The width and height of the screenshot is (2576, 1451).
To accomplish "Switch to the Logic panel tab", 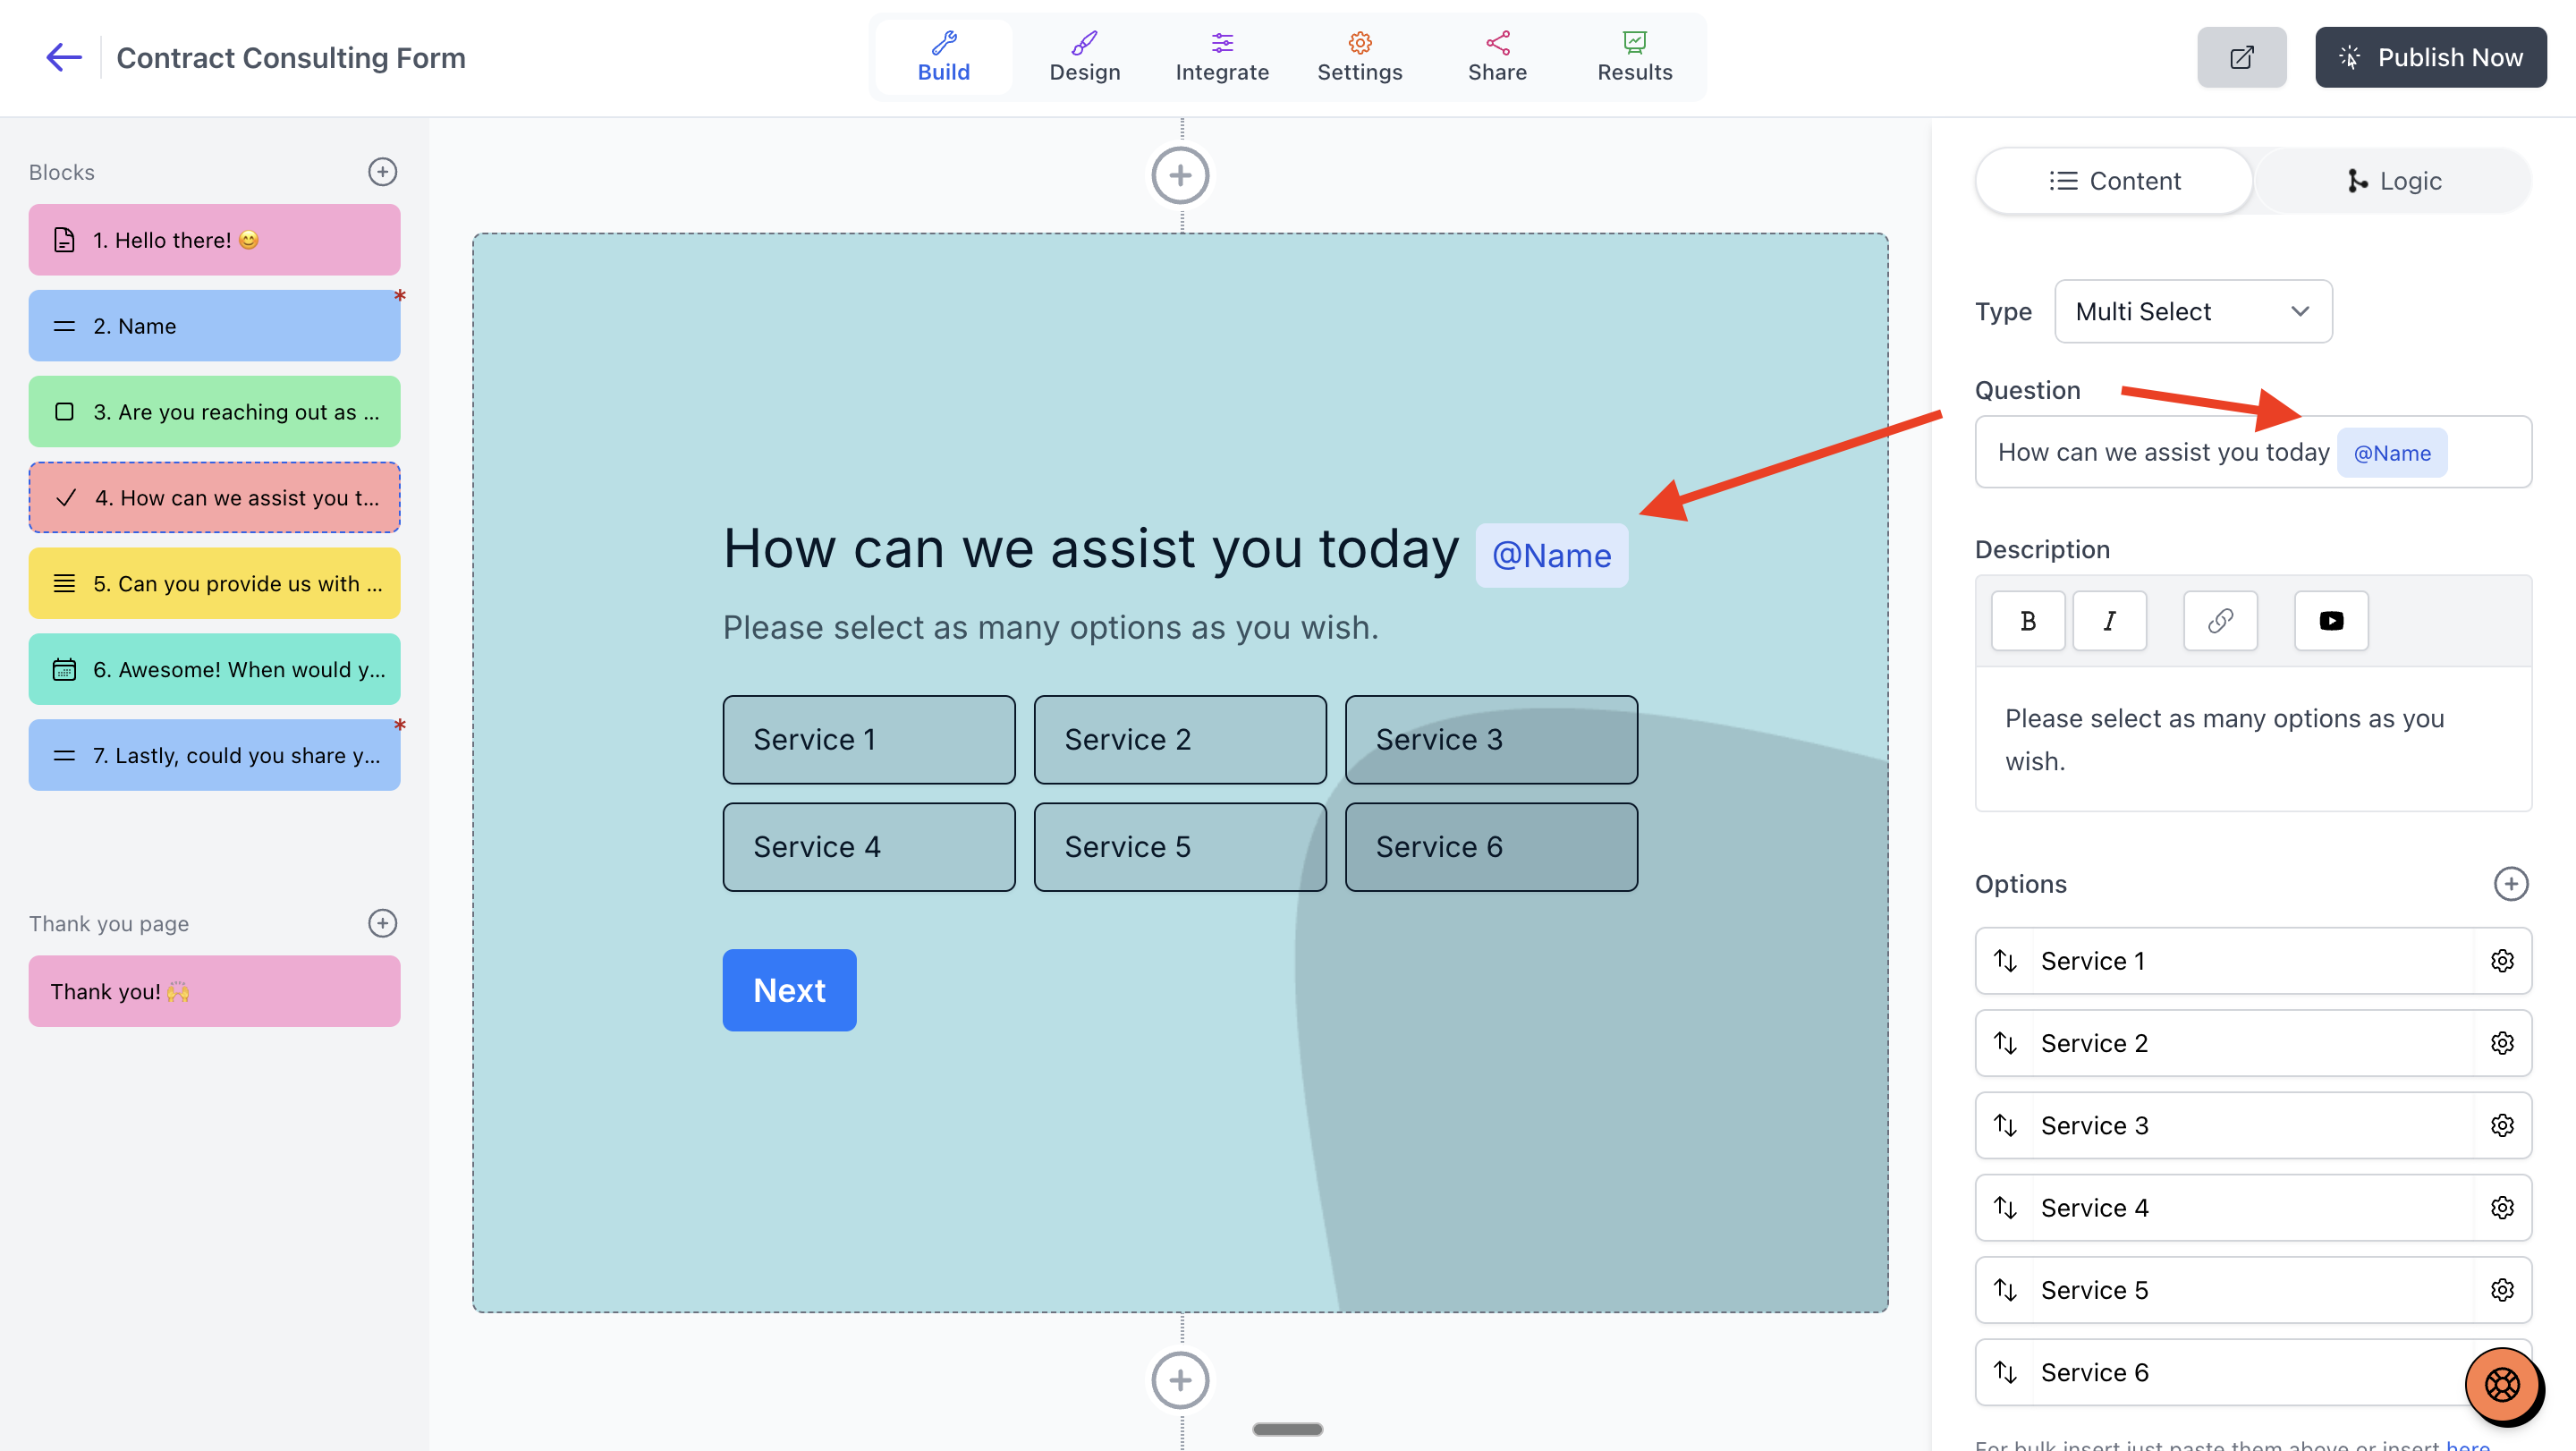I will pyautogui.click(x=2393, y=181).
